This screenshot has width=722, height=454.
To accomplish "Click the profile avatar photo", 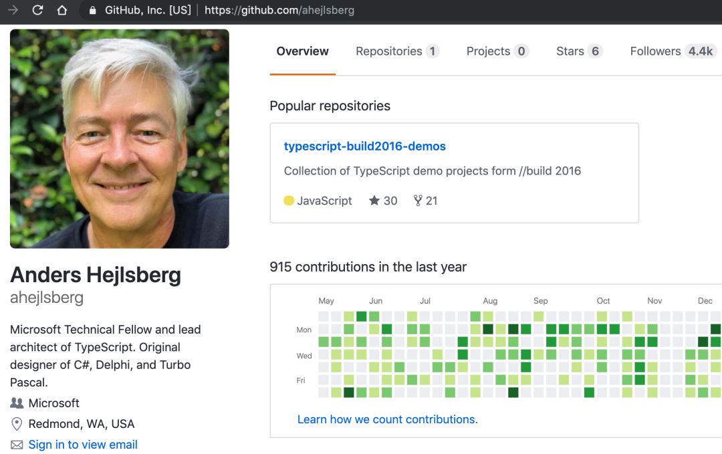I will [x=120, y=138].
